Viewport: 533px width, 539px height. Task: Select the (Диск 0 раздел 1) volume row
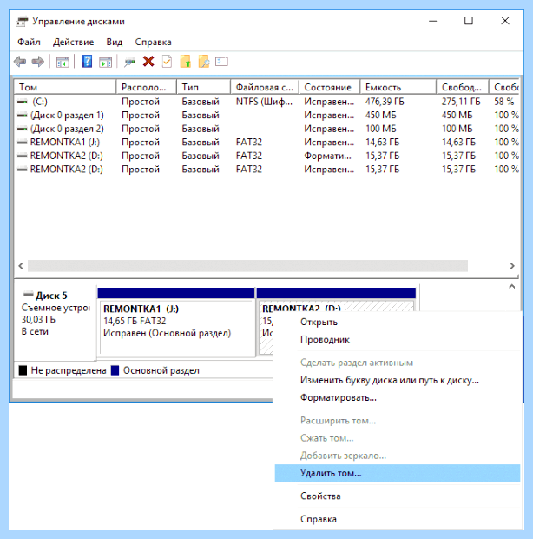coord(266,115)
